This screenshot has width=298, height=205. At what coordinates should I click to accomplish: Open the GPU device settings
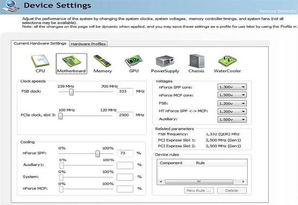(x=134, y=64)
